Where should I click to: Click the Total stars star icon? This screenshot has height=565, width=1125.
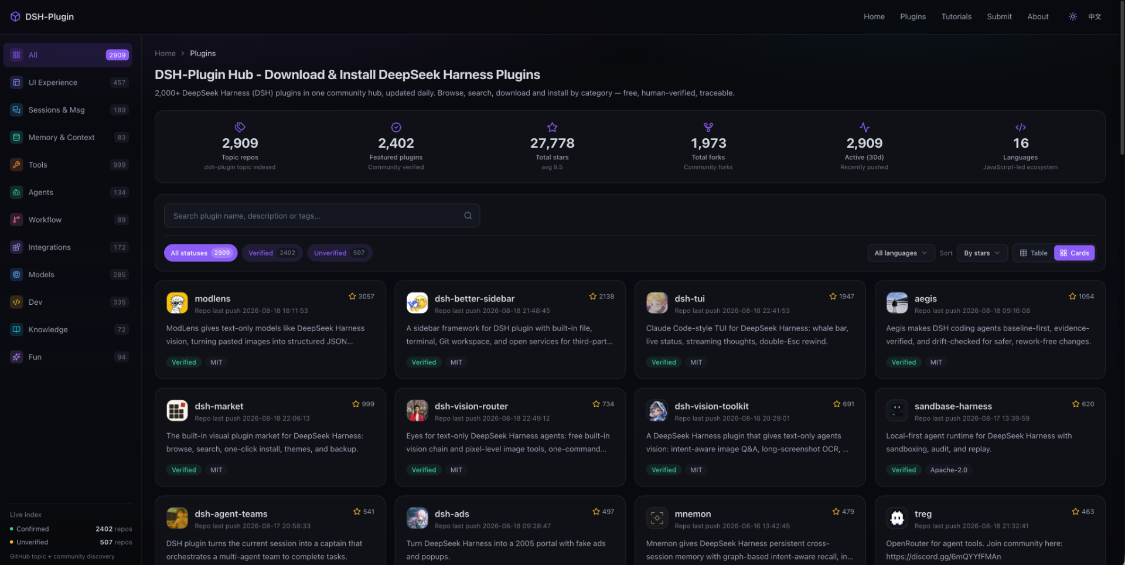click(552, 127)
